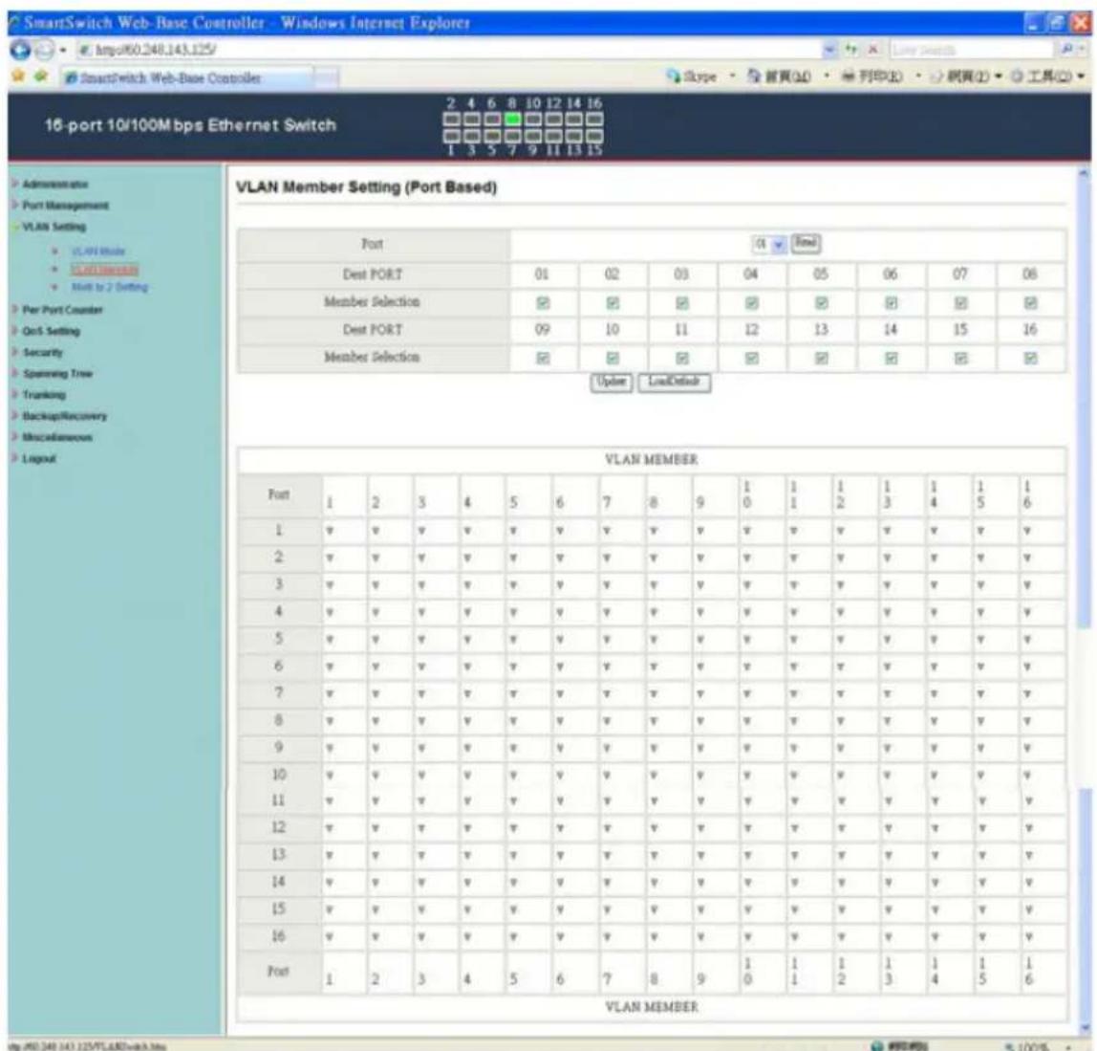Click the magnifier search icon
1097x1051 pixels.
[1067, 50]
